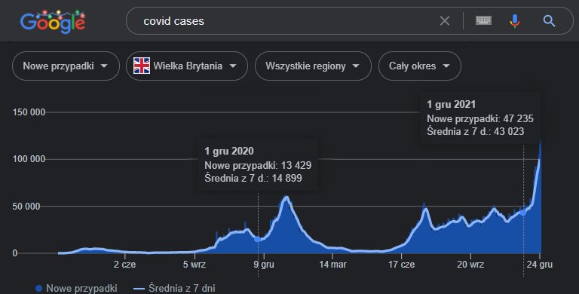Click the '17 cze' x-axis label
This screenshot has height=294, width=579.
point(401,265)
